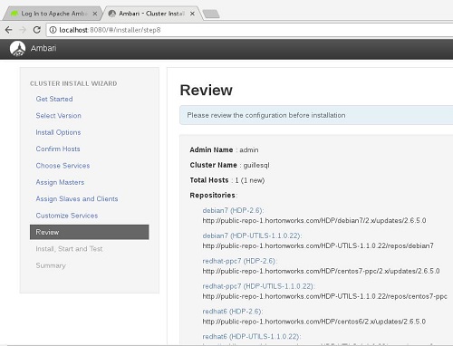This screenshot has width=453, height=346.
Task: Open the Confirm Hosts step
Action: [x=58, y=149]
